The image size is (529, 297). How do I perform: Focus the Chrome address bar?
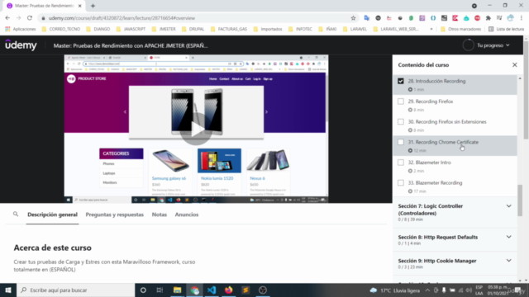click(199, 18)
